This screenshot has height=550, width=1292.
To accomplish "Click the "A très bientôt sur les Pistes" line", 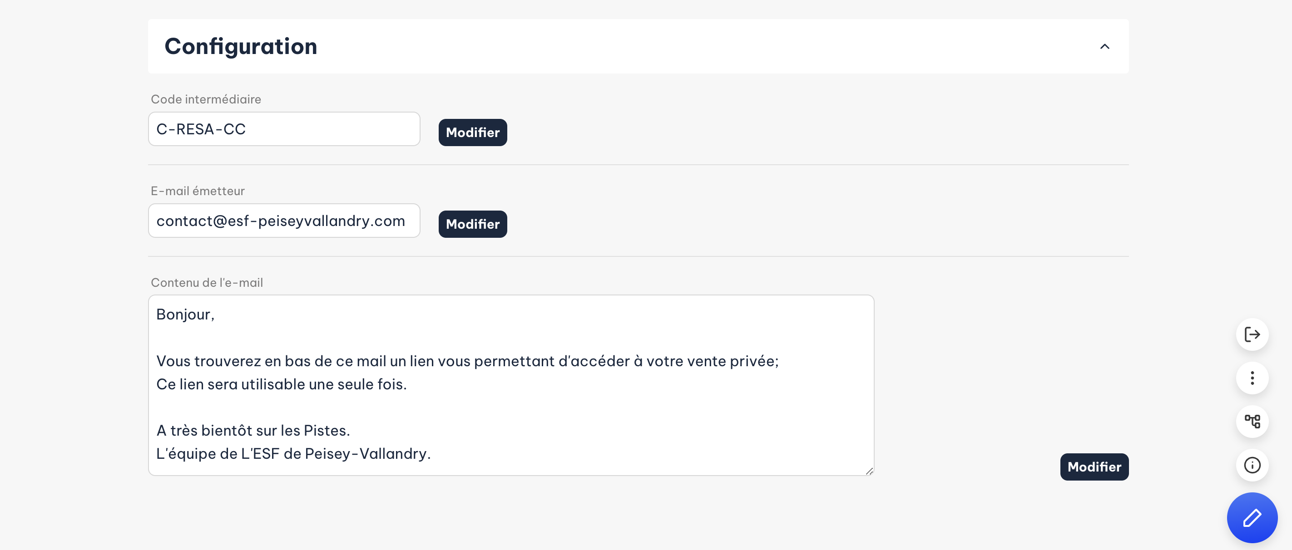I will pyautogui.click(x=253, y=431).
